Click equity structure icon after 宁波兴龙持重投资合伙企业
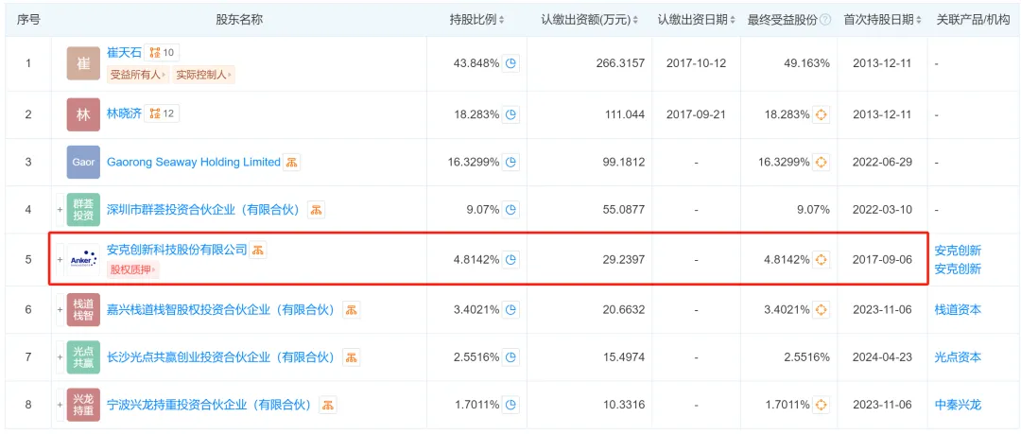Screen dimensions: 1021x434 point(328,406)
